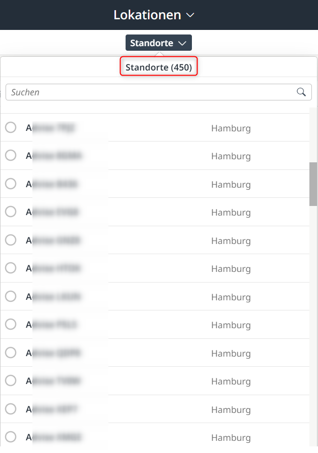Click inside the Suchen search field

127,92
